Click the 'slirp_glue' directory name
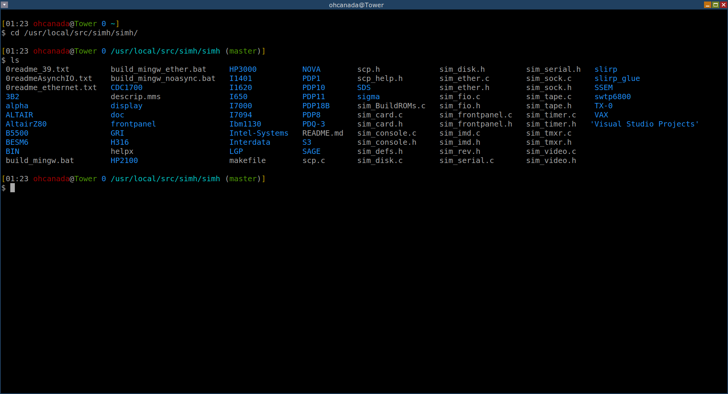Screen dimensions: 728x394 click(x=617, y=79)
